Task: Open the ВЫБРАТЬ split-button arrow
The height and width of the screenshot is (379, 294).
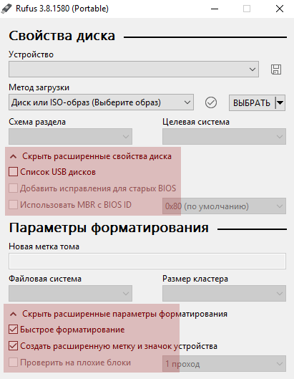Action: tap(280, 102)
